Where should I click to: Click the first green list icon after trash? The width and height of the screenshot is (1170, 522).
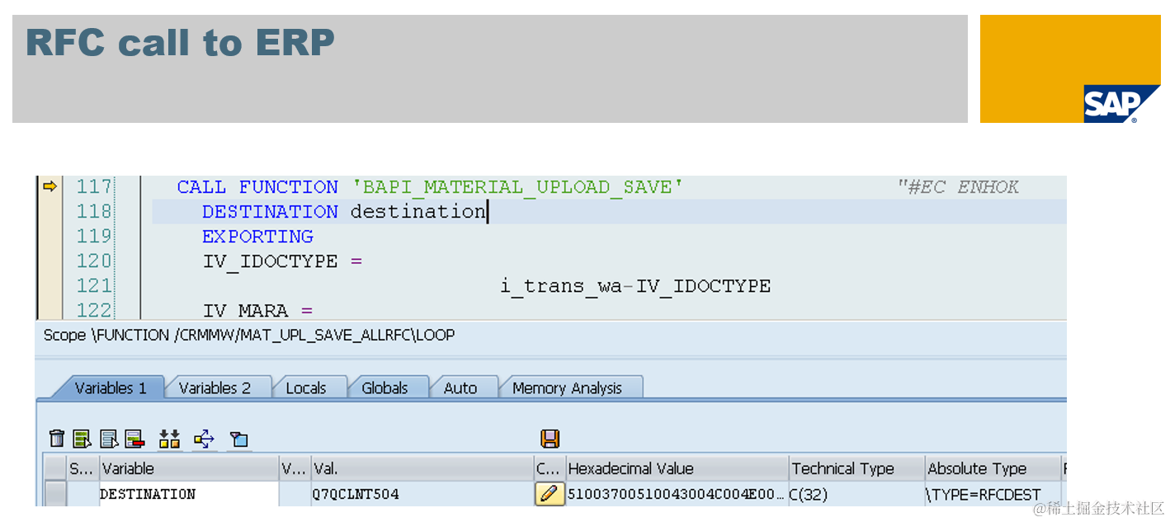tap(82, 439)
